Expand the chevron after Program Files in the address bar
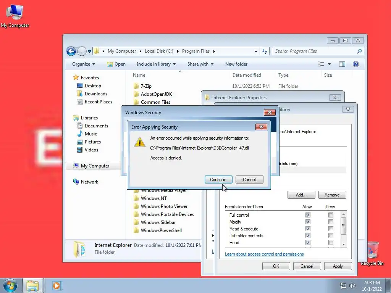This screenshot has width=391, height=293. tap(214, 52)
